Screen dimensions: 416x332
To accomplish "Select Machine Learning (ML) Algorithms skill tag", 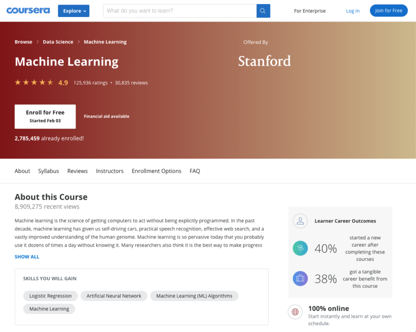I will (x=194, y=296).
